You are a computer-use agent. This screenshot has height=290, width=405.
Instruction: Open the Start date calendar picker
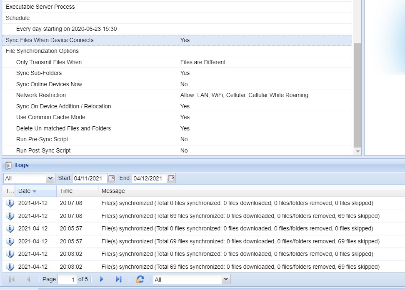point(111,178)
